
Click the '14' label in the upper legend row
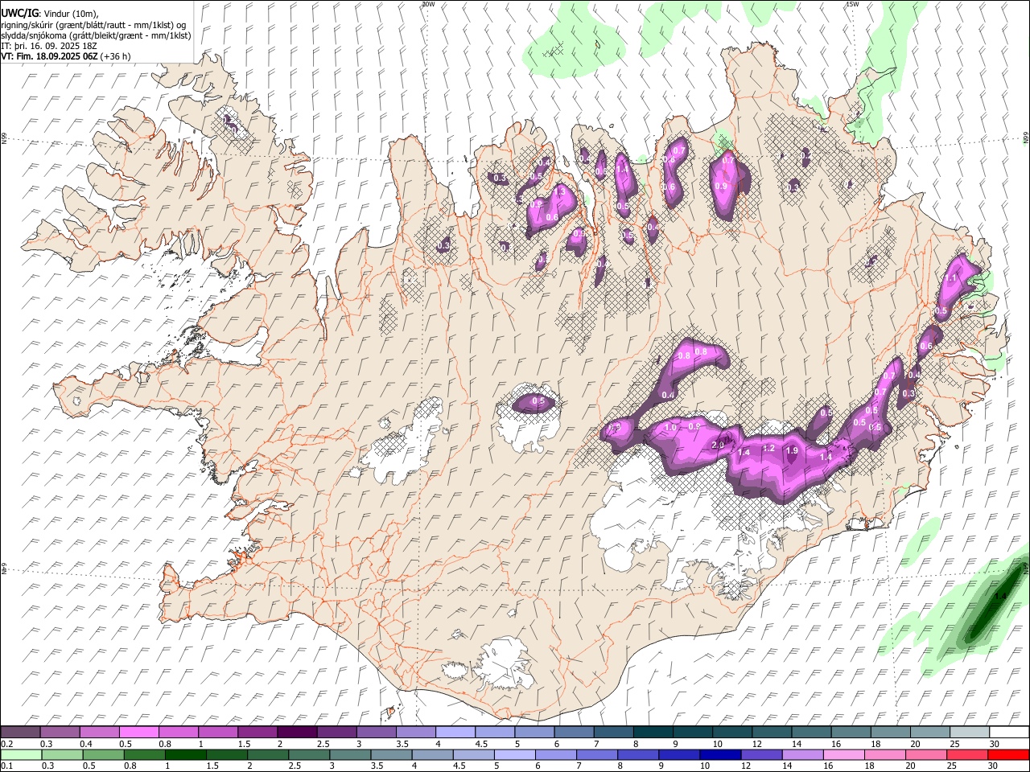(x=797, y=744)
